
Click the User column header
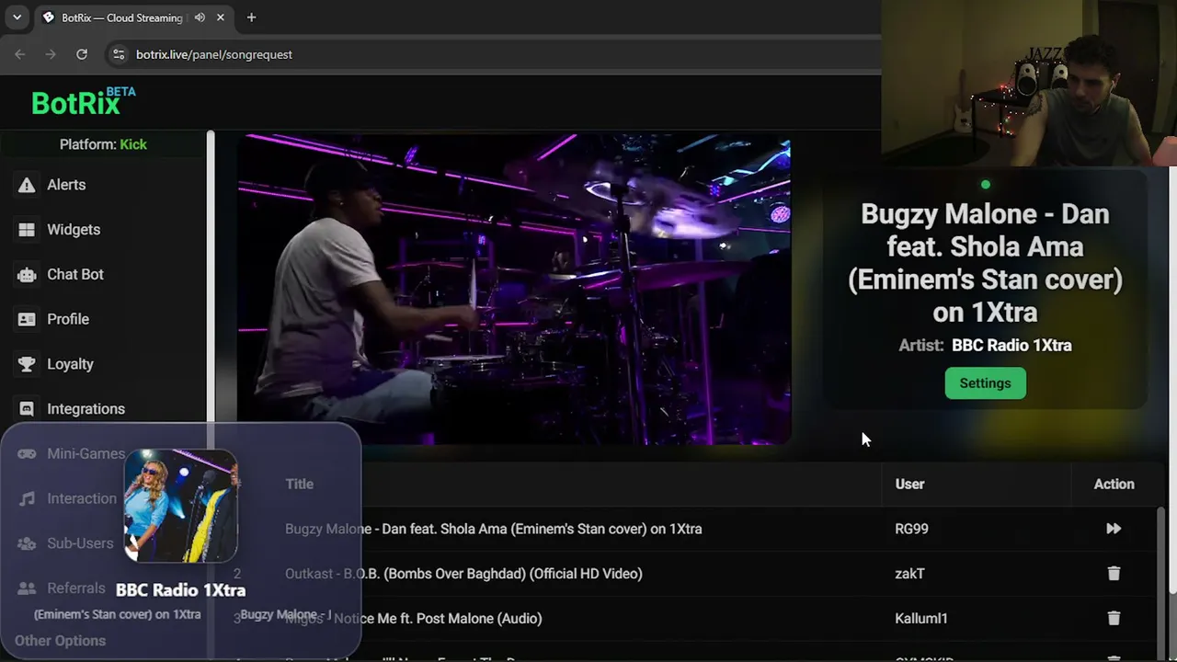click(x=909, y=485)
